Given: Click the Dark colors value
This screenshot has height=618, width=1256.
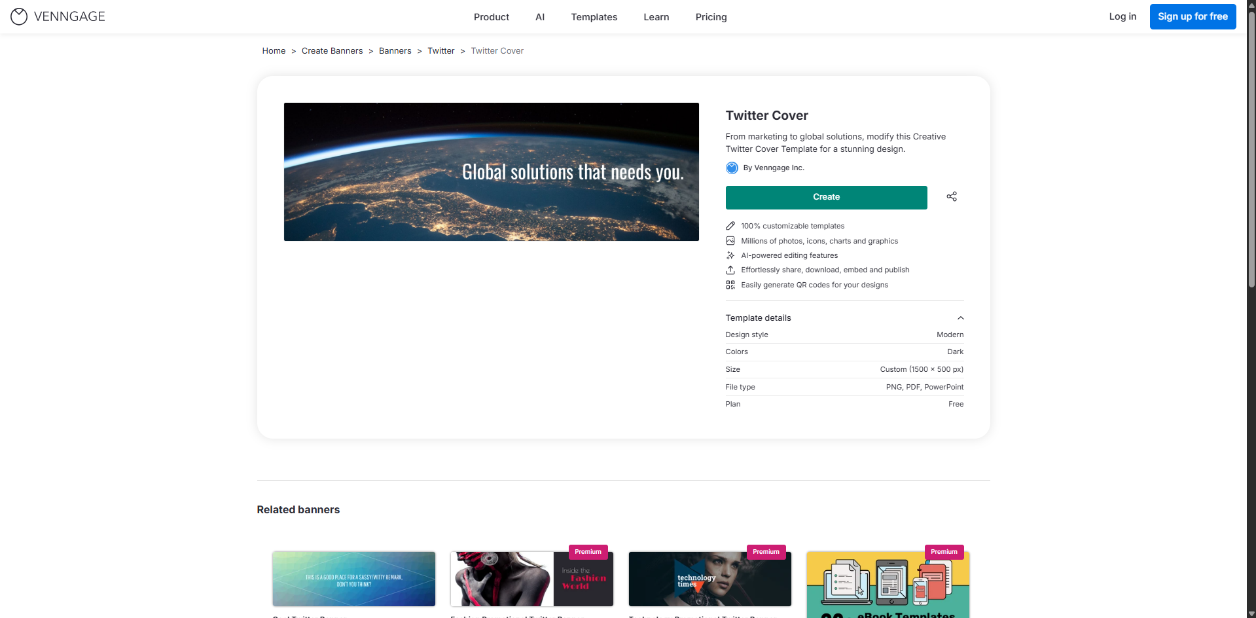Looking at the screenshot, I should click(955, 352).
